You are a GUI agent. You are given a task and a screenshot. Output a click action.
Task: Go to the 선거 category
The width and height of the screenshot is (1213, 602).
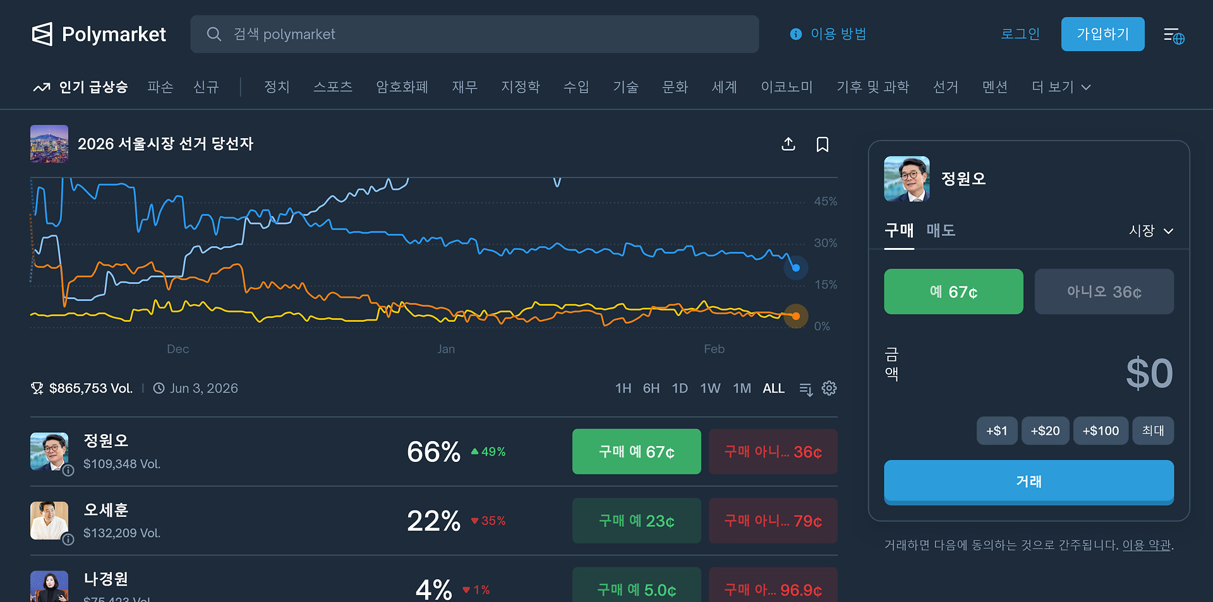pos(946,87)
